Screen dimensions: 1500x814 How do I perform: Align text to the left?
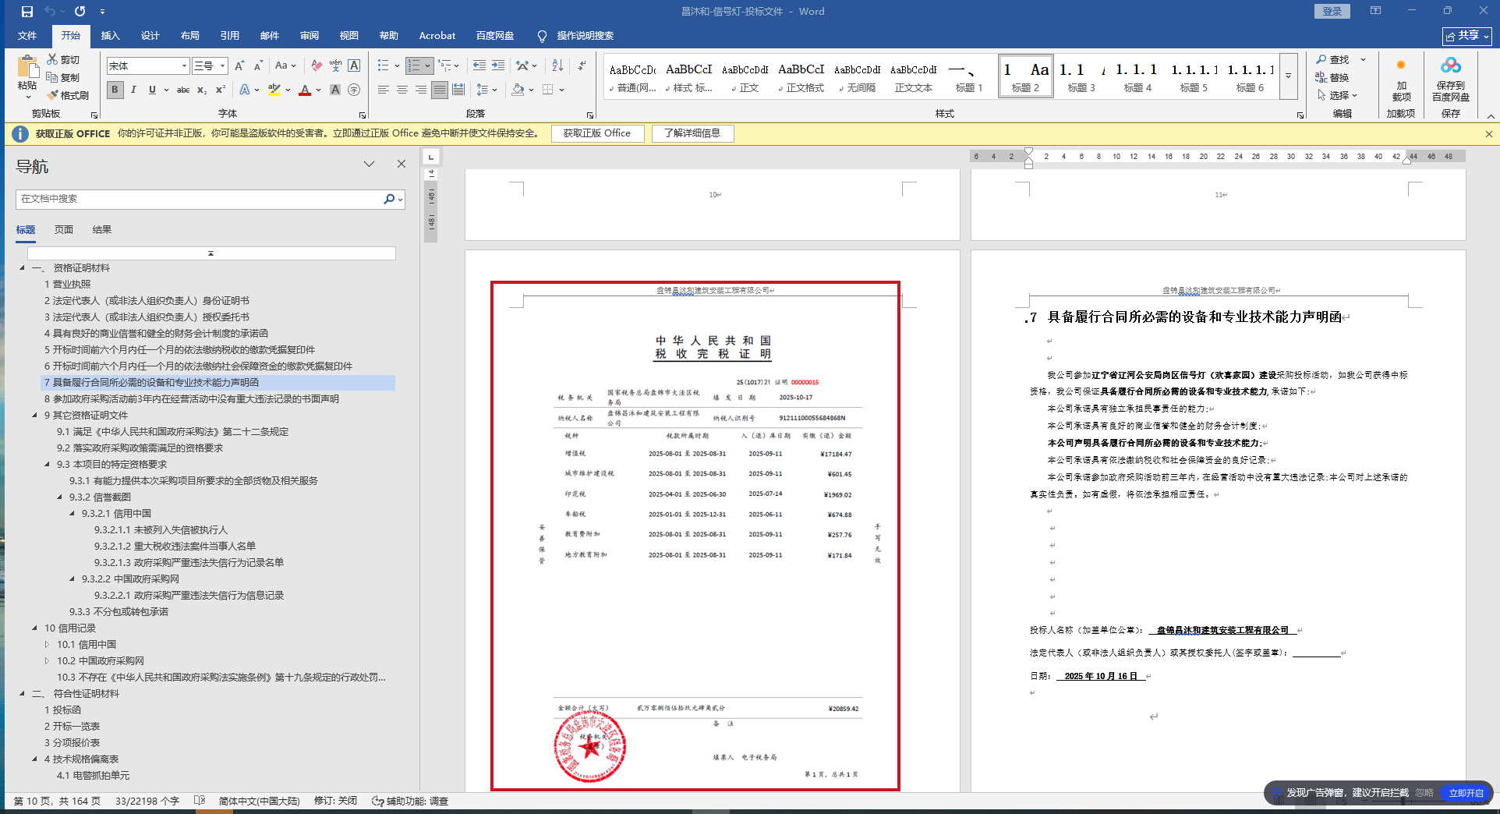pyautogui.click(x=384, y=90)
